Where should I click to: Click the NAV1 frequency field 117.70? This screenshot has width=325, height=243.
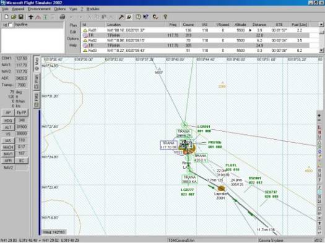click(x=22, y=65)
